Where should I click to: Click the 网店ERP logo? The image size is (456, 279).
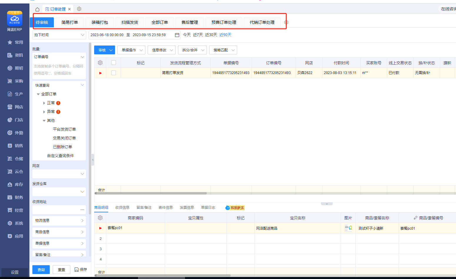[14, 21]
